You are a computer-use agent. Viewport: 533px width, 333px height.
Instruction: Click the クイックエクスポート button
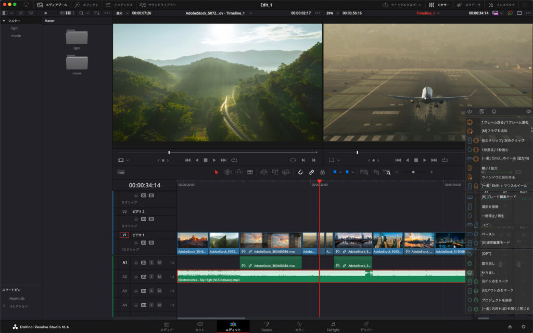tap(402, 5)
